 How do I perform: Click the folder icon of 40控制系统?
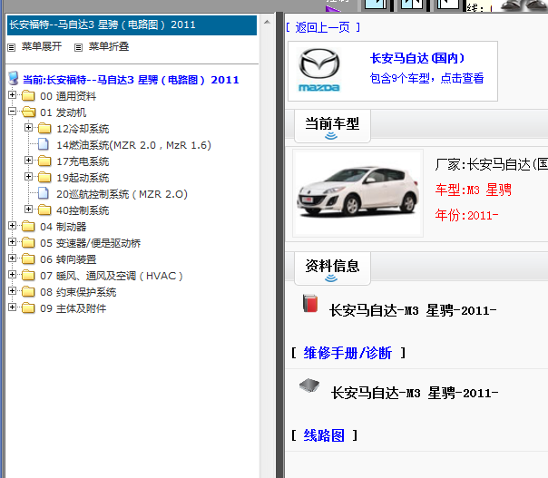click(44, 210)
